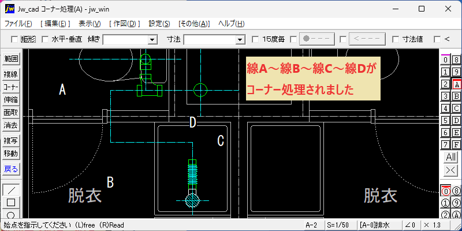This screenshot has height=231, width=462.
Task: Click the [A-0]排水 layer status button
Action: [x=379, y=225]
